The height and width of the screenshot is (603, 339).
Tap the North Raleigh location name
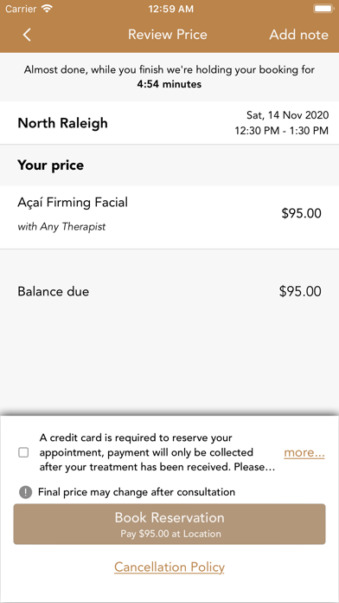coord(62,123)
